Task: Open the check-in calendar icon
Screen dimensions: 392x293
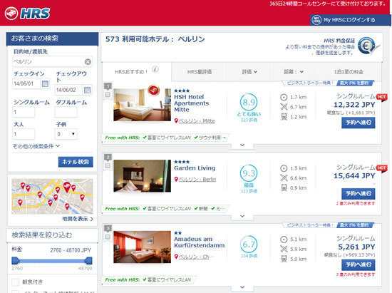Action: (45, 83)
